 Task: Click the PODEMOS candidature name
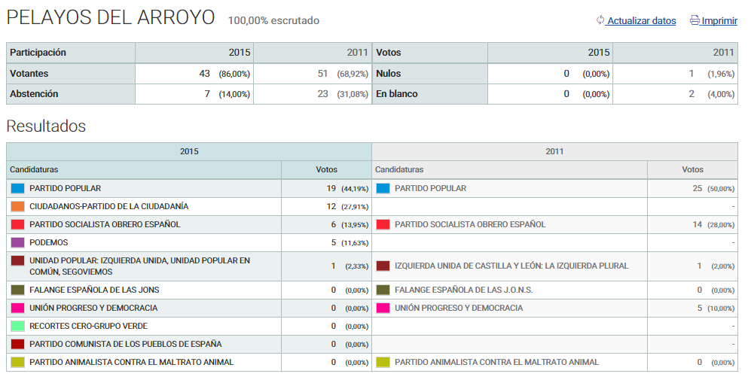(49, 242)
